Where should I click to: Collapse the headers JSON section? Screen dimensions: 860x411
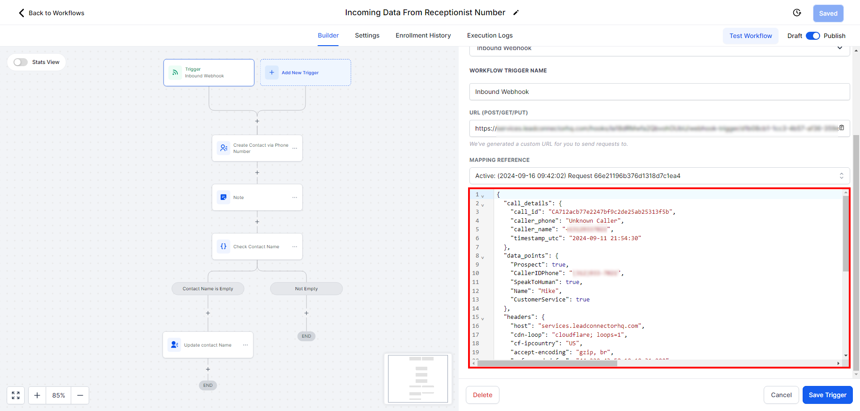482,318
